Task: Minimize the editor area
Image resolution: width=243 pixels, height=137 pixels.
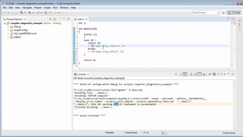Action: tap(228, 19)
